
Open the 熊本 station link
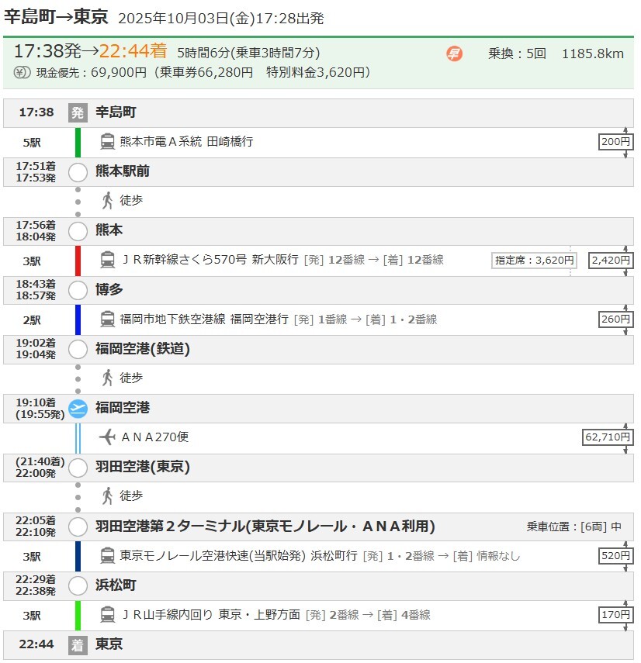coord(109,230)
